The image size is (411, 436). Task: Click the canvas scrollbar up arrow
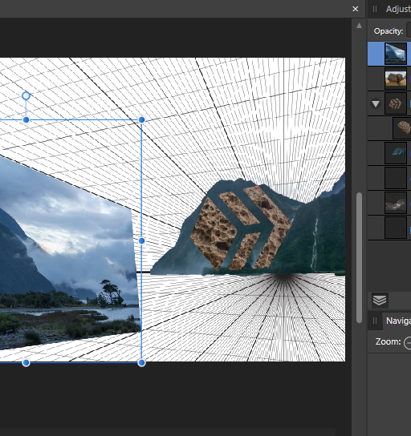(359, 26)
